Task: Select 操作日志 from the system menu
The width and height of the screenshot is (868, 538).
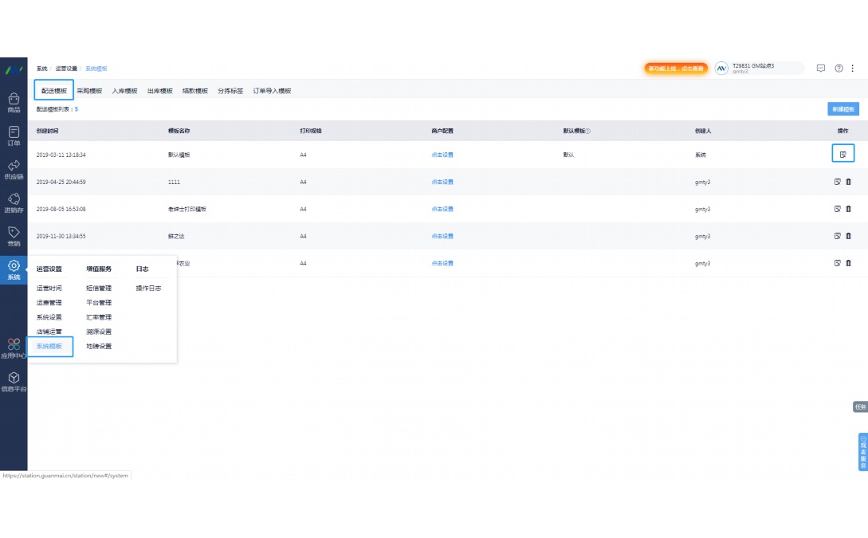Action: (148, 288)
